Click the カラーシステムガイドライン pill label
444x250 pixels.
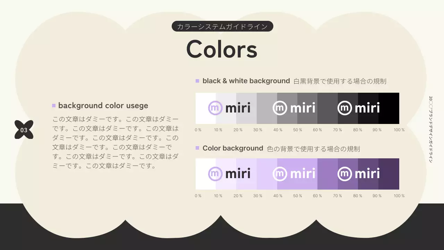point(222,26)
